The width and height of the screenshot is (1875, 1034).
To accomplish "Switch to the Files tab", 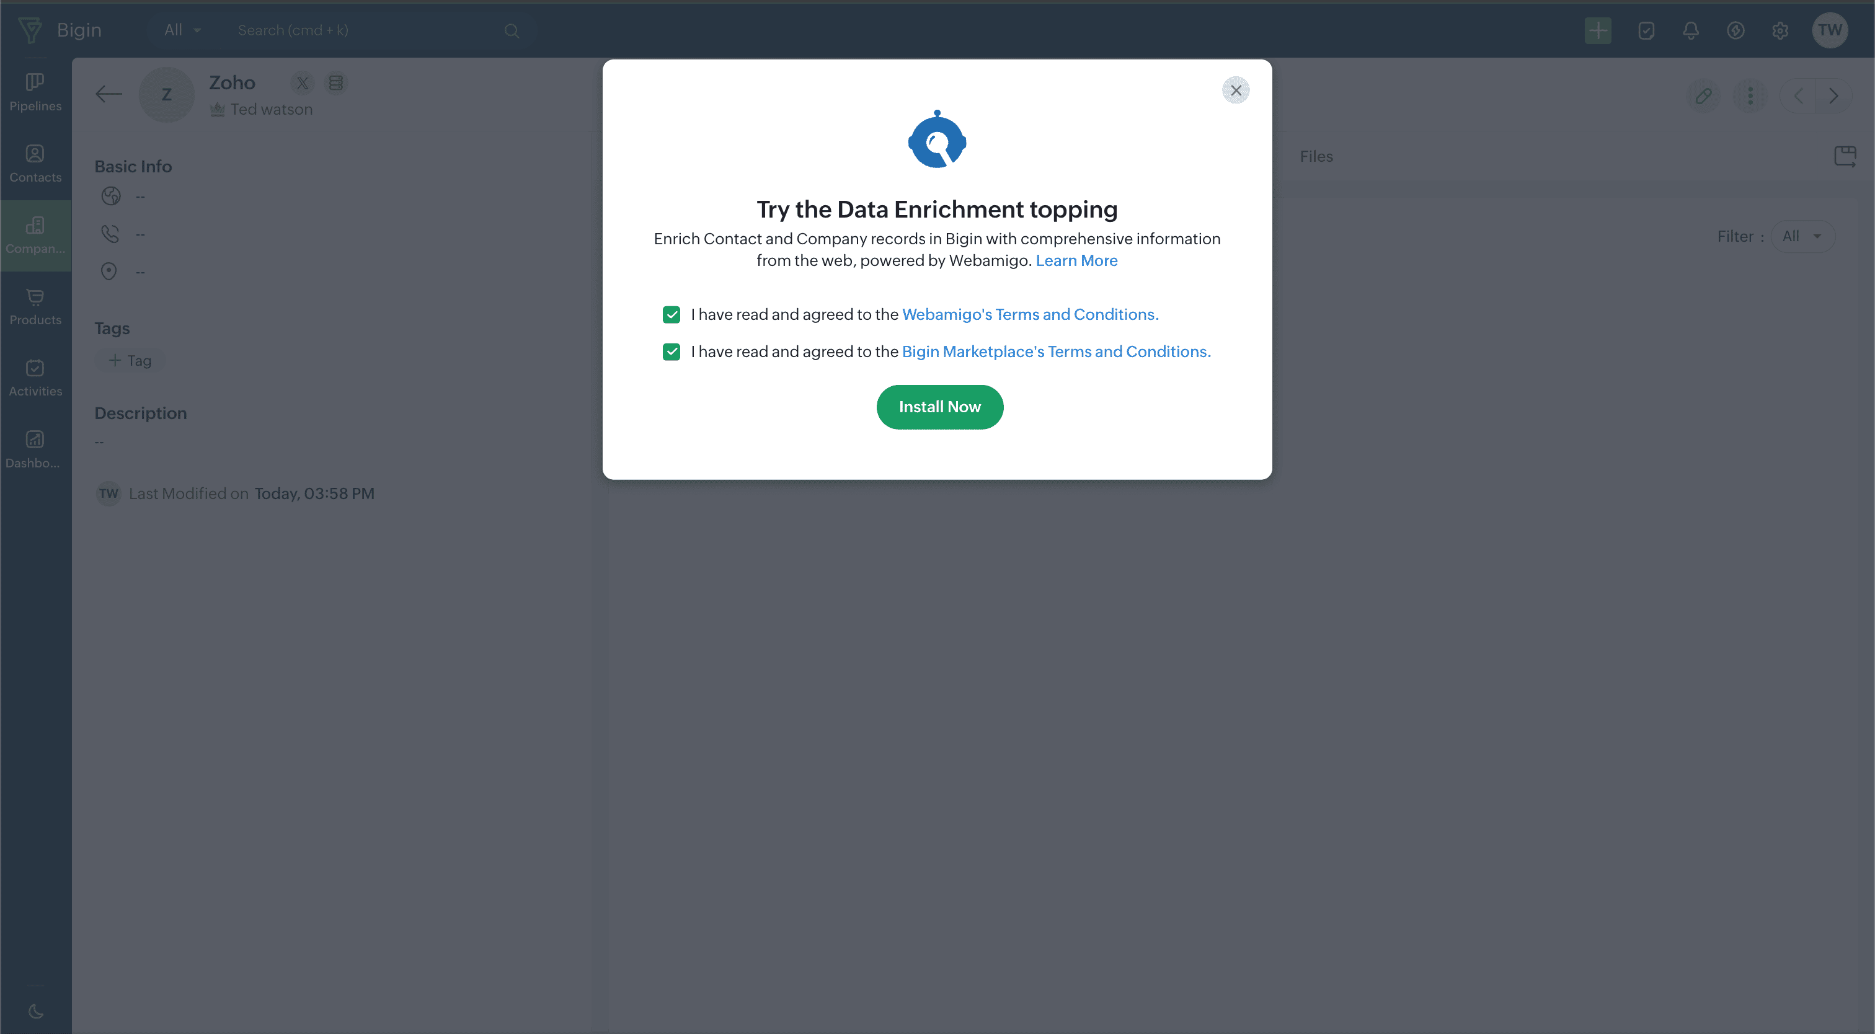I will point(1315,156).
